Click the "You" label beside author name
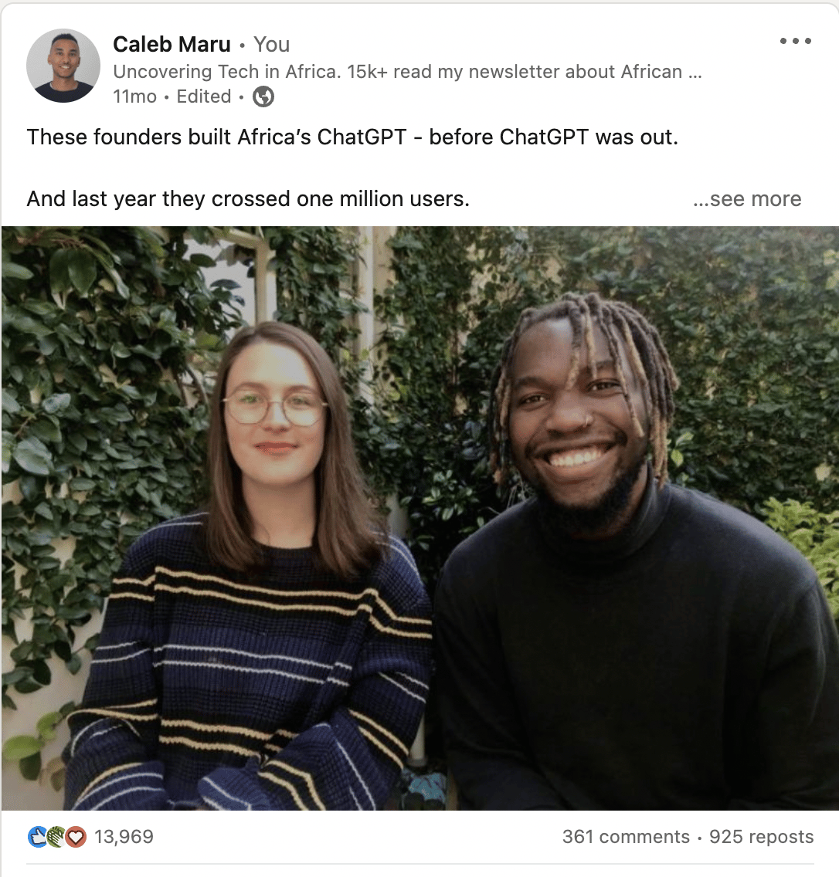This screenshot has width=839, height=877. pos(271,44)
